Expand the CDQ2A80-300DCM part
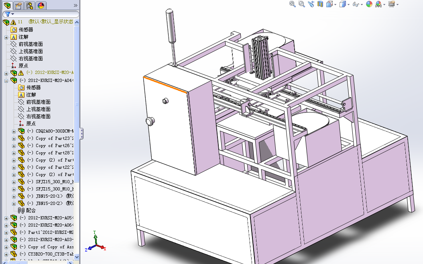The image size is (423, 264). click(14, 131)
